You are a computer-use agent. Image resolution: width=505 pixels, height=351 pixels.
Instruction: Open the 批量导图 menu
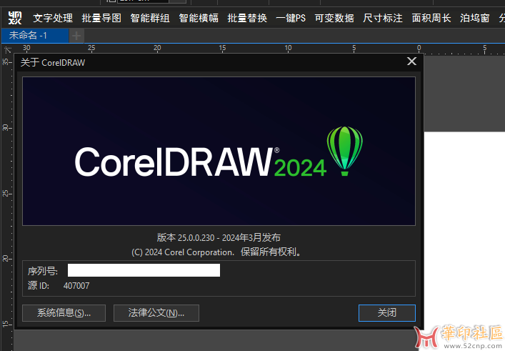coord(101,18)
